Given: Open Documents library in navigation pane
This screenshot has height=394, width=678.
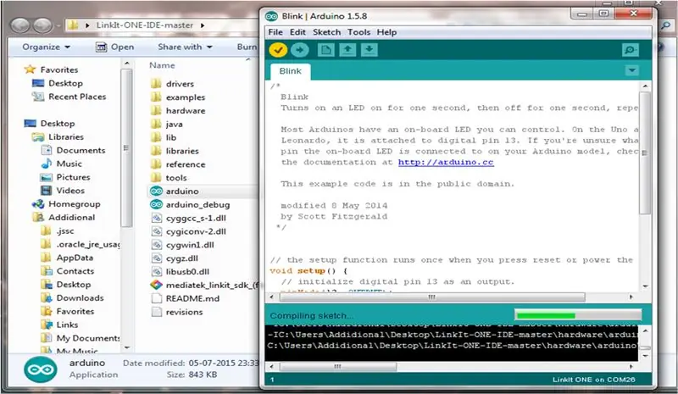Looking at the screenshot, I should coord(73,151).
